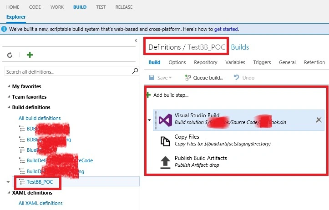
Task: Click the info icon in the banner
Action: [x=4, y=29]
